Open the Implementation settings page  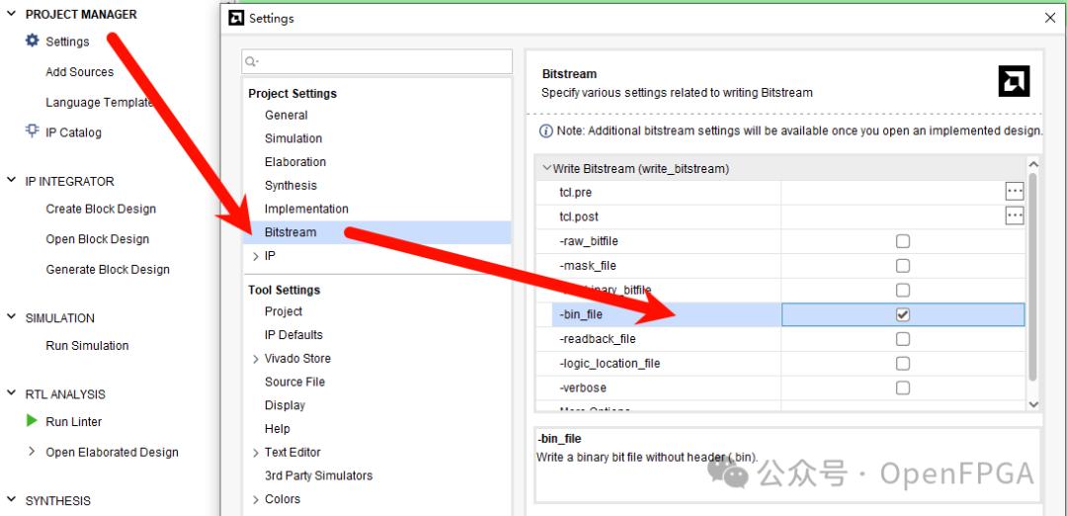[x=306, y=209]
